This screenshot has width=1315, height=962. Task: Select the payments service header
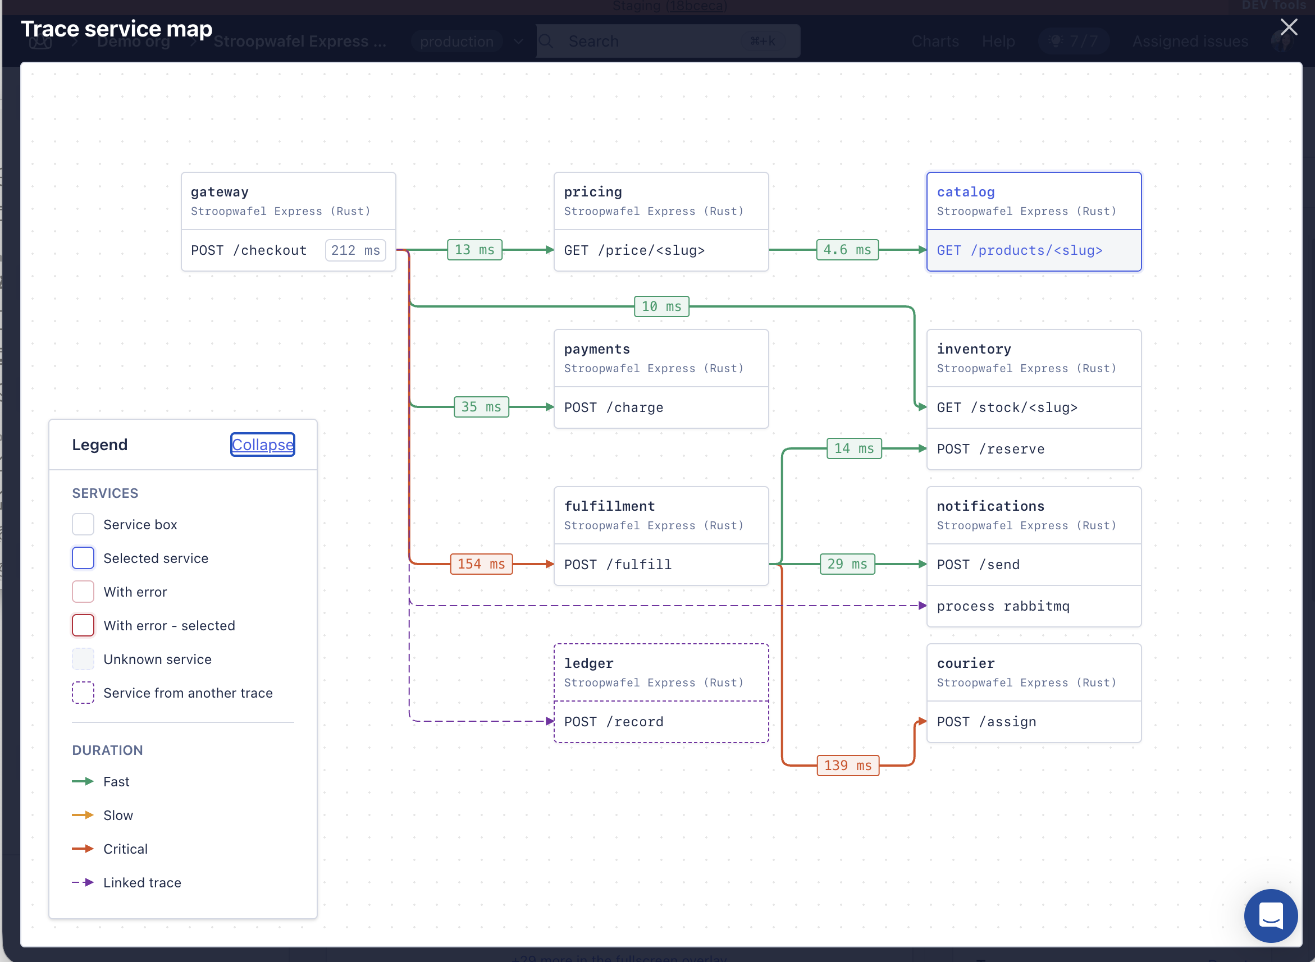coord(661,358)
